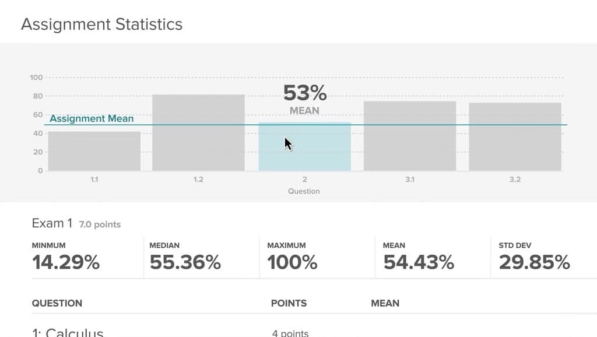Click the POINTS column header
This screenshot has height=337, width=597.
point(289,303)
